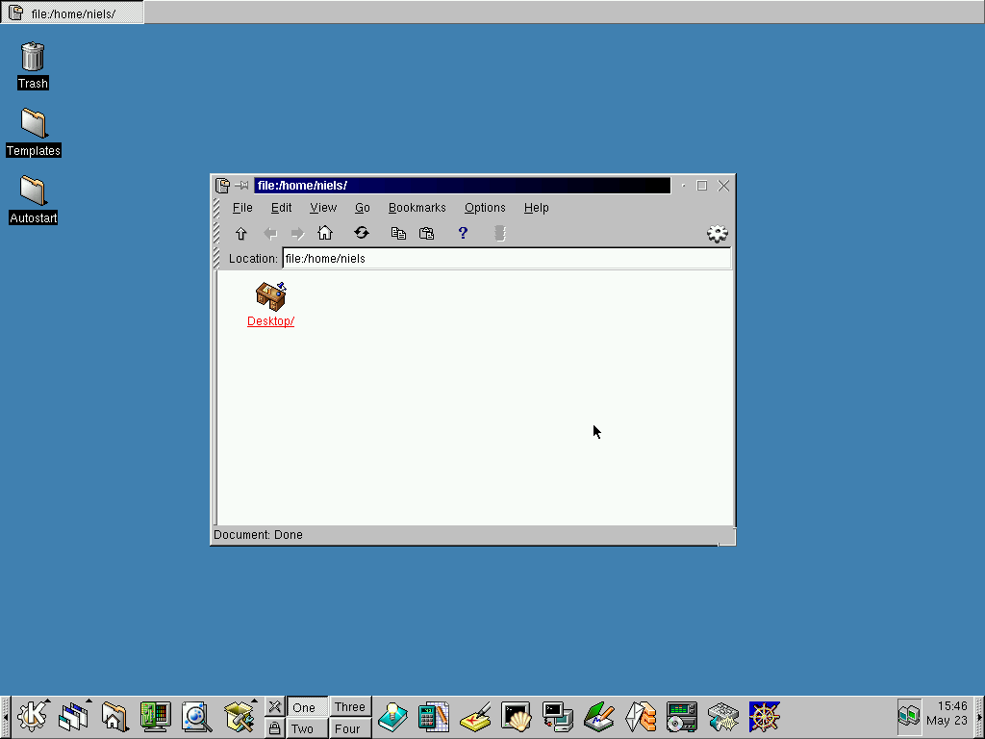Image resolution: width=985 pixels, height=739 pixels.
Task: Open the Trash icon on the desktop
Action: point(32,58)
